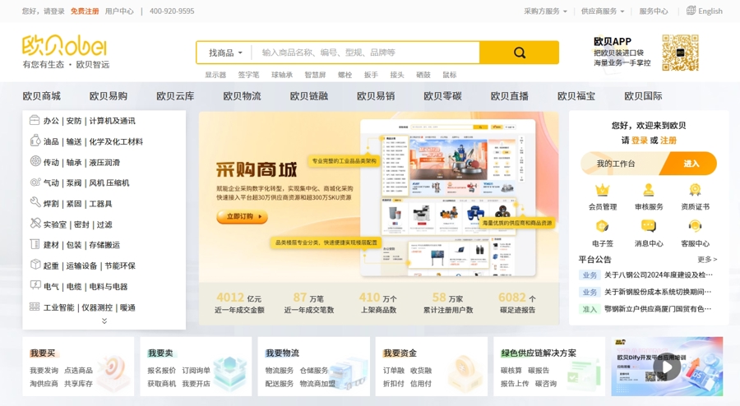Open 资质证书 badge icon
Viewport: 740px width, 406px height.
click(x=695, y=190)
